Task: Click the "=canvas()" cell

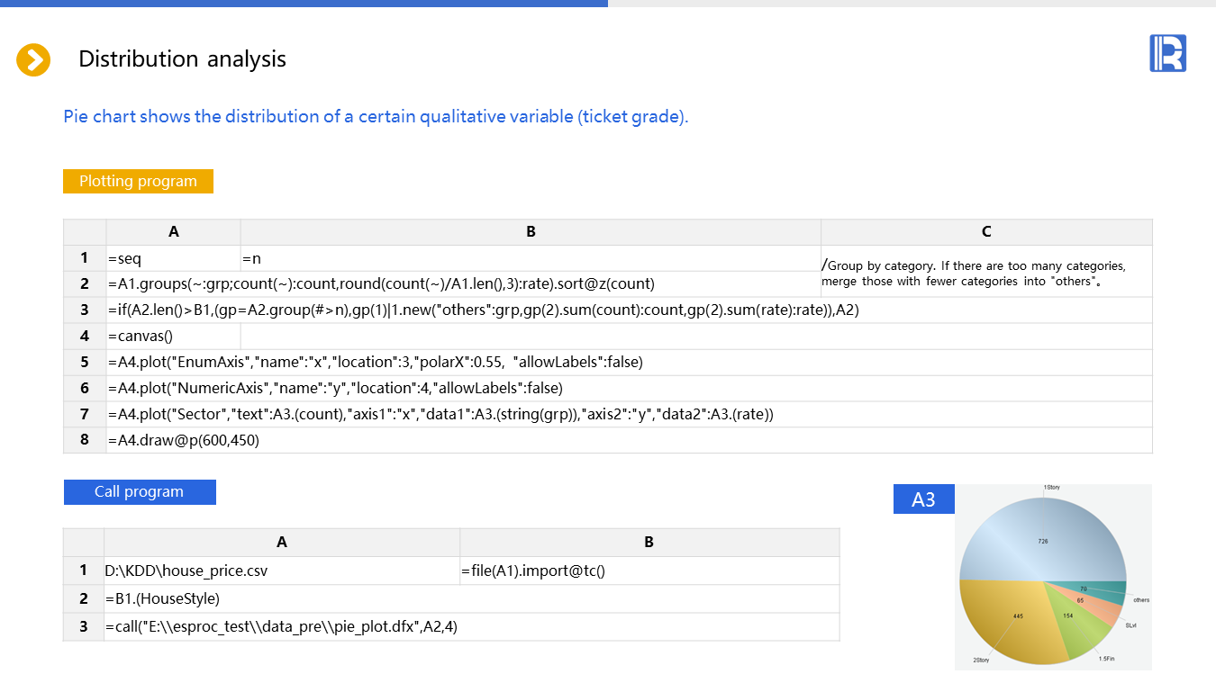Action: click(x=173, y=336)
